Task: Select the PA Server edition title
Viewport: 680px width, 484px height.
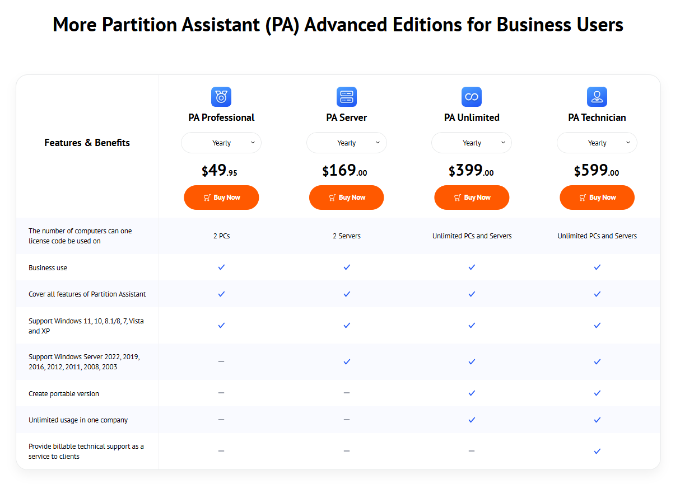Action: tap(347, 118)
